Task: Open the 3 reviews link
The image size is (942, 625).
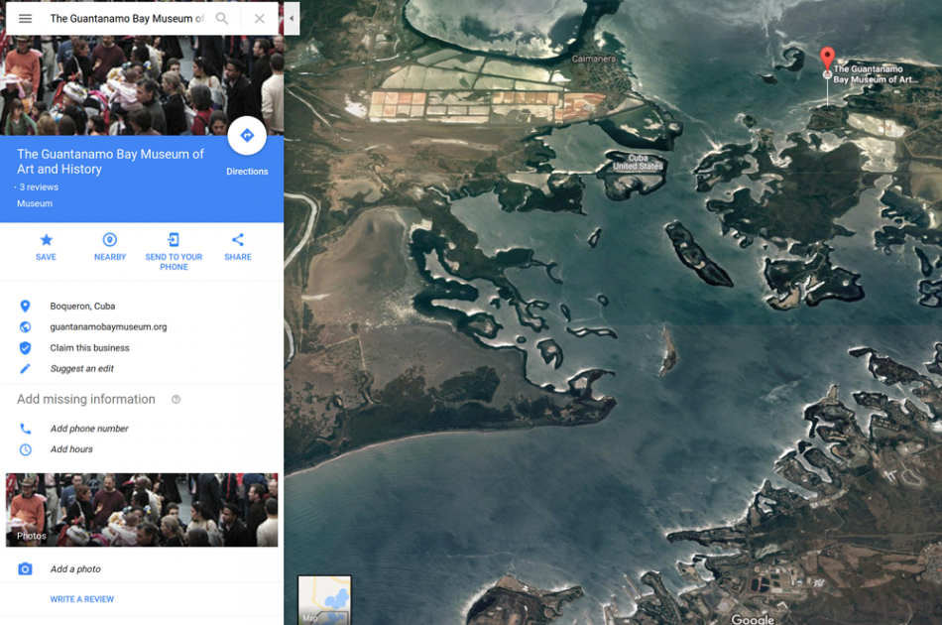Action: pos(39,187)
